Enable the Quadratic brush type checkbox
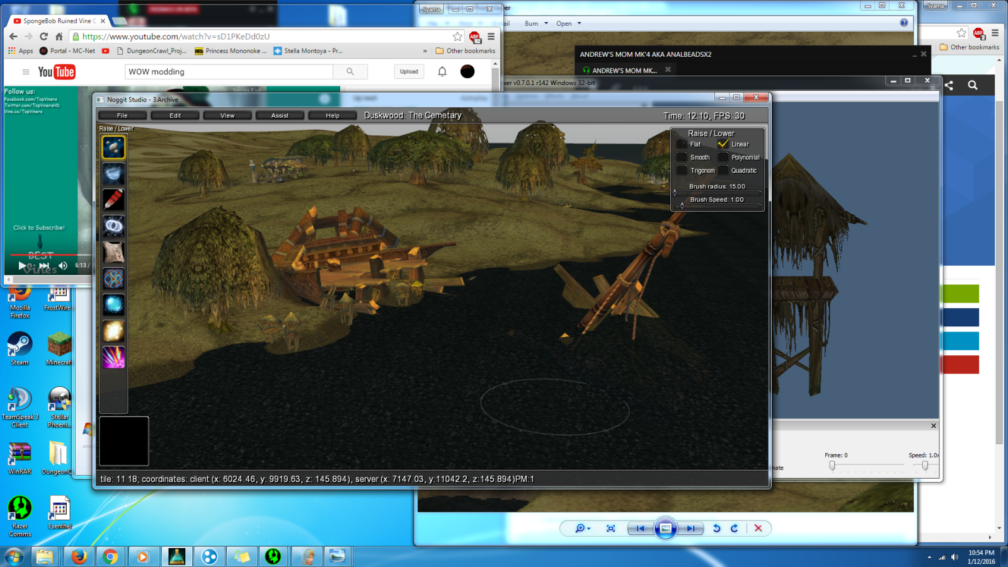 723,170
